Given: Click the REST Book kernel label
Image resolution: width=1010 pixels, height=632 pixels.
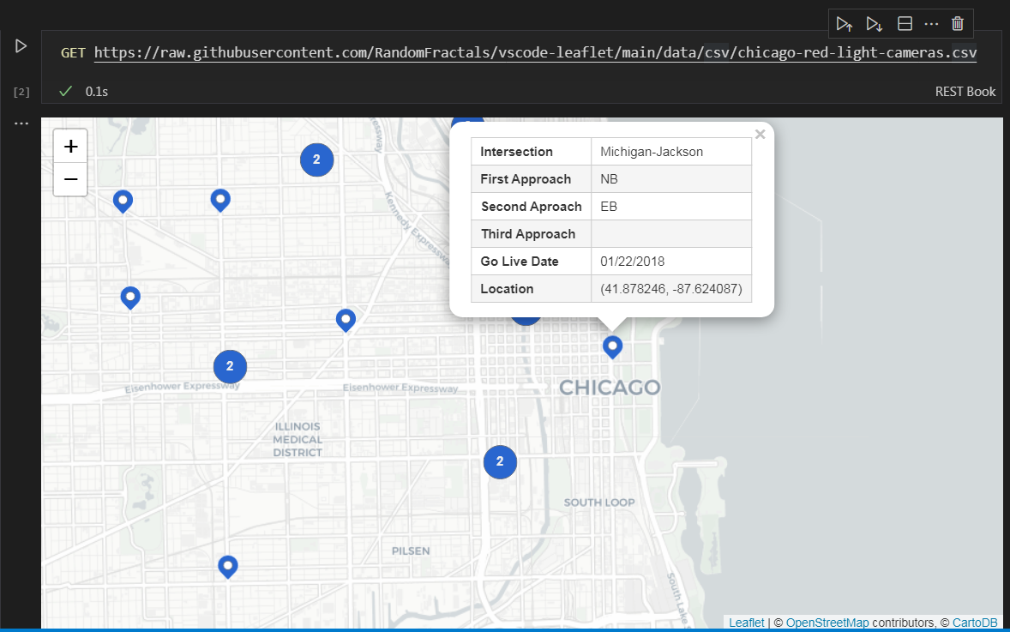Looking at the screenshot, I should tap(965, 91).
